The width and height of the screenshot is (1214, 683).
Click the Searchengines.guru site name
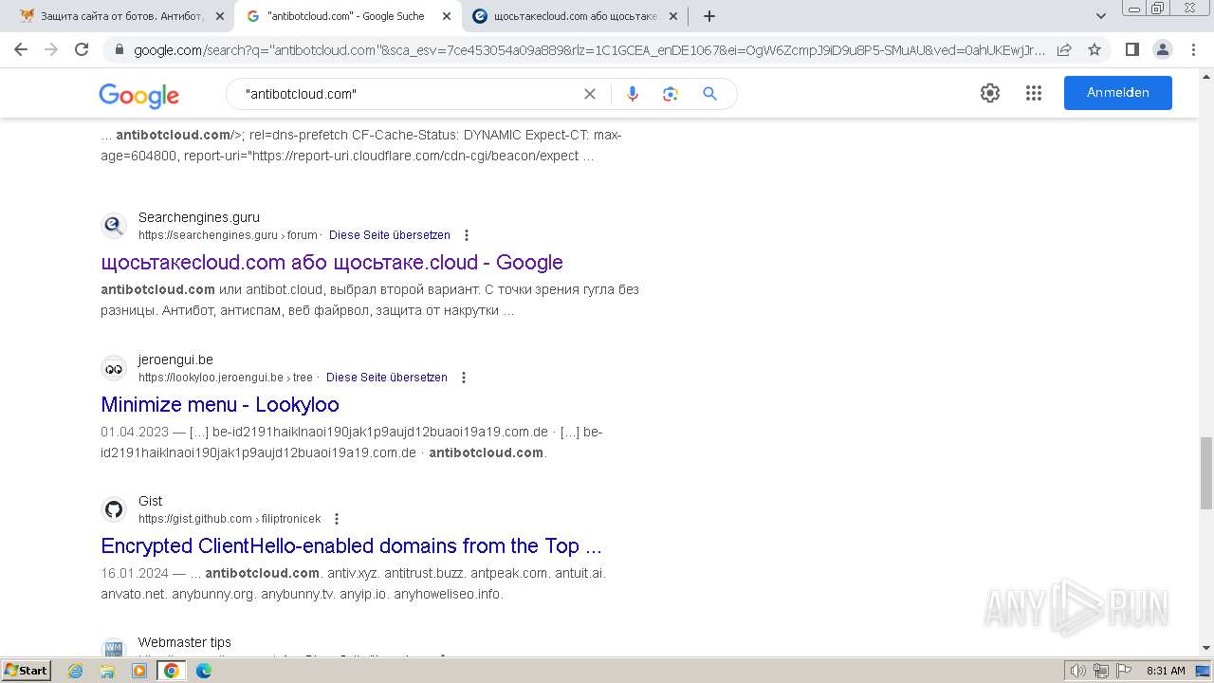tap(199, 217)
